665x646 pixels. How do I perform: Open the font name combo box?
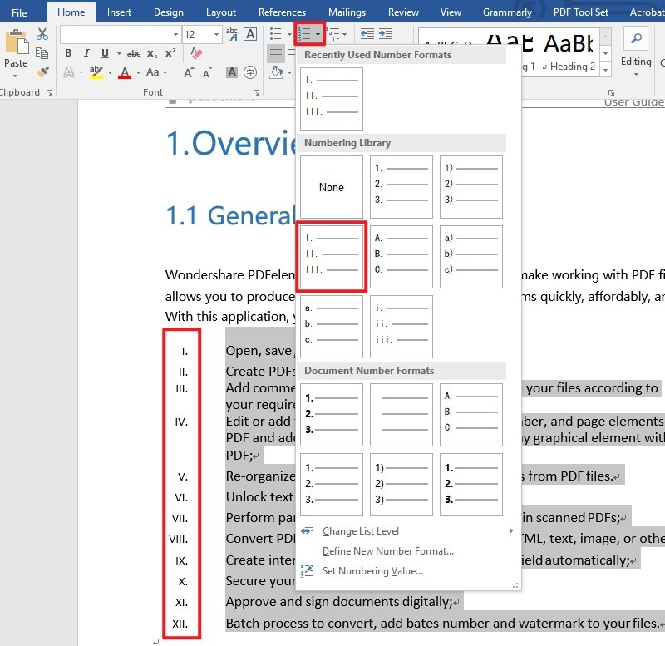point(121,34)
